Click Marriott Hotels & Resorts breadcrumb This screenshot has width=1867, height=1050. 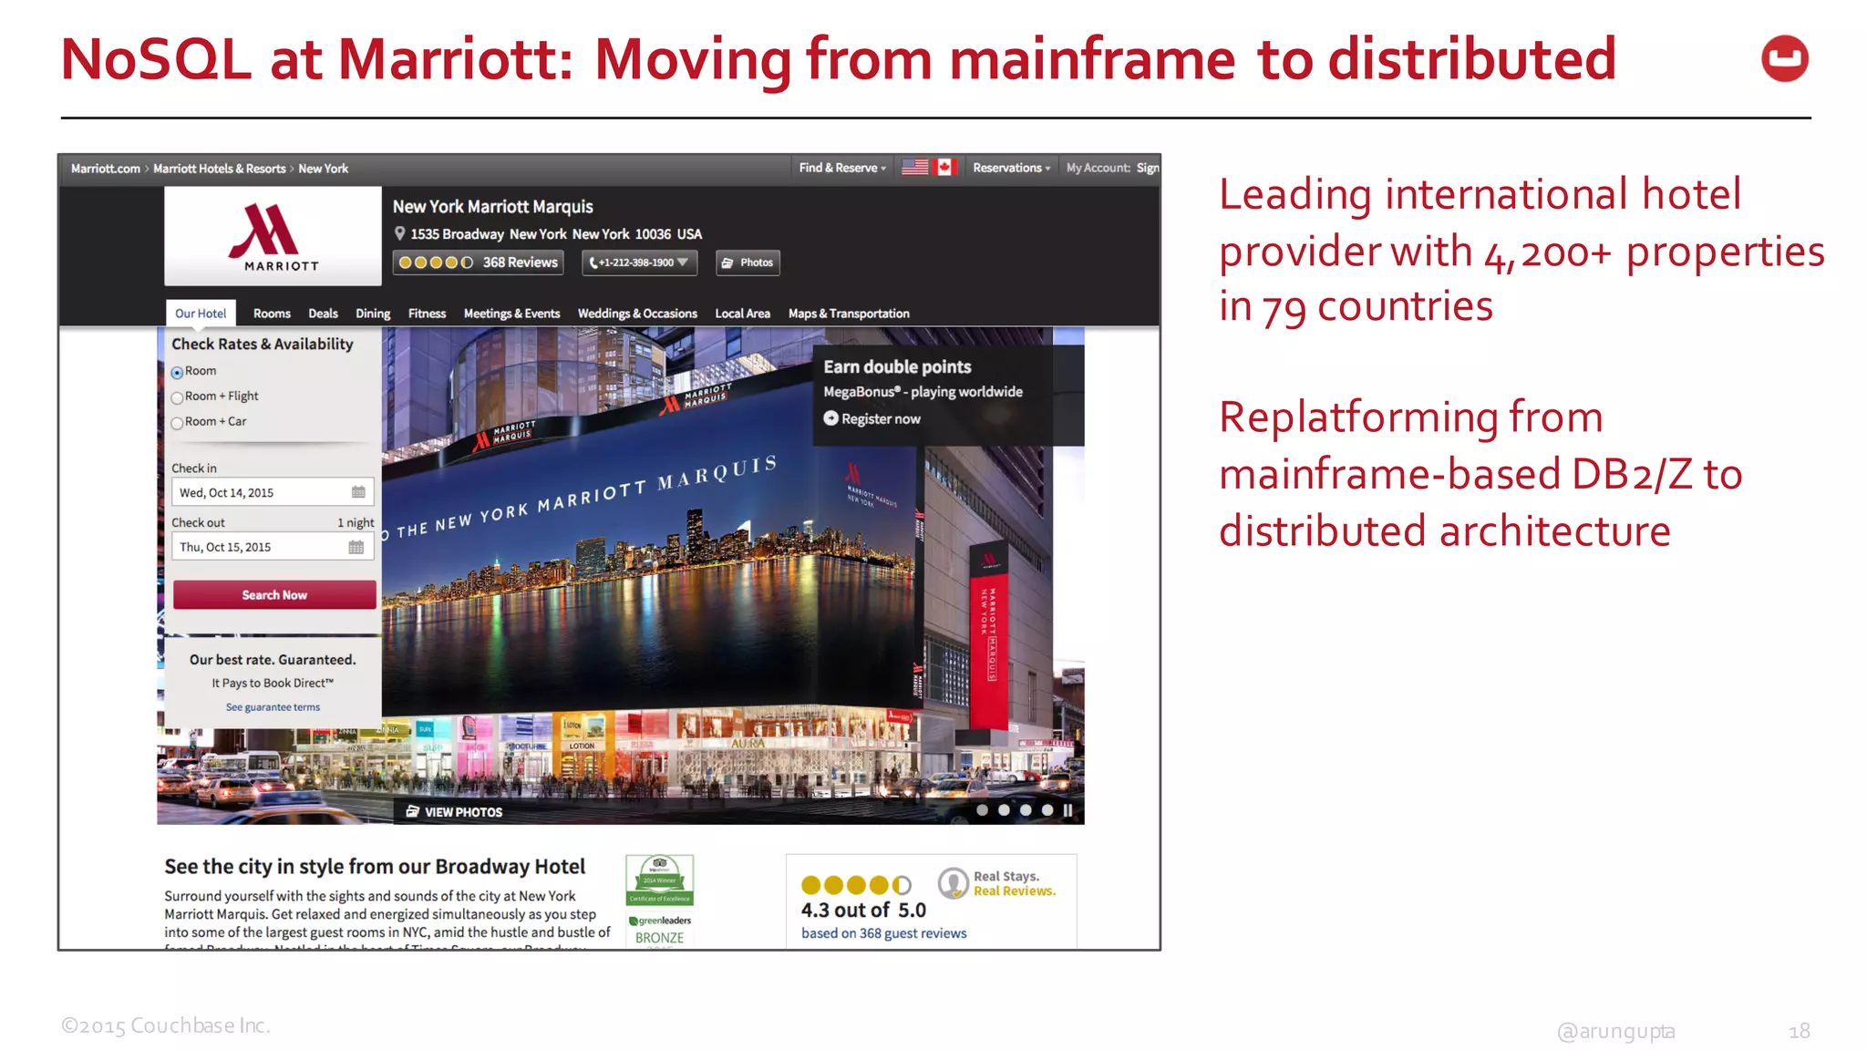coord(220,169)
